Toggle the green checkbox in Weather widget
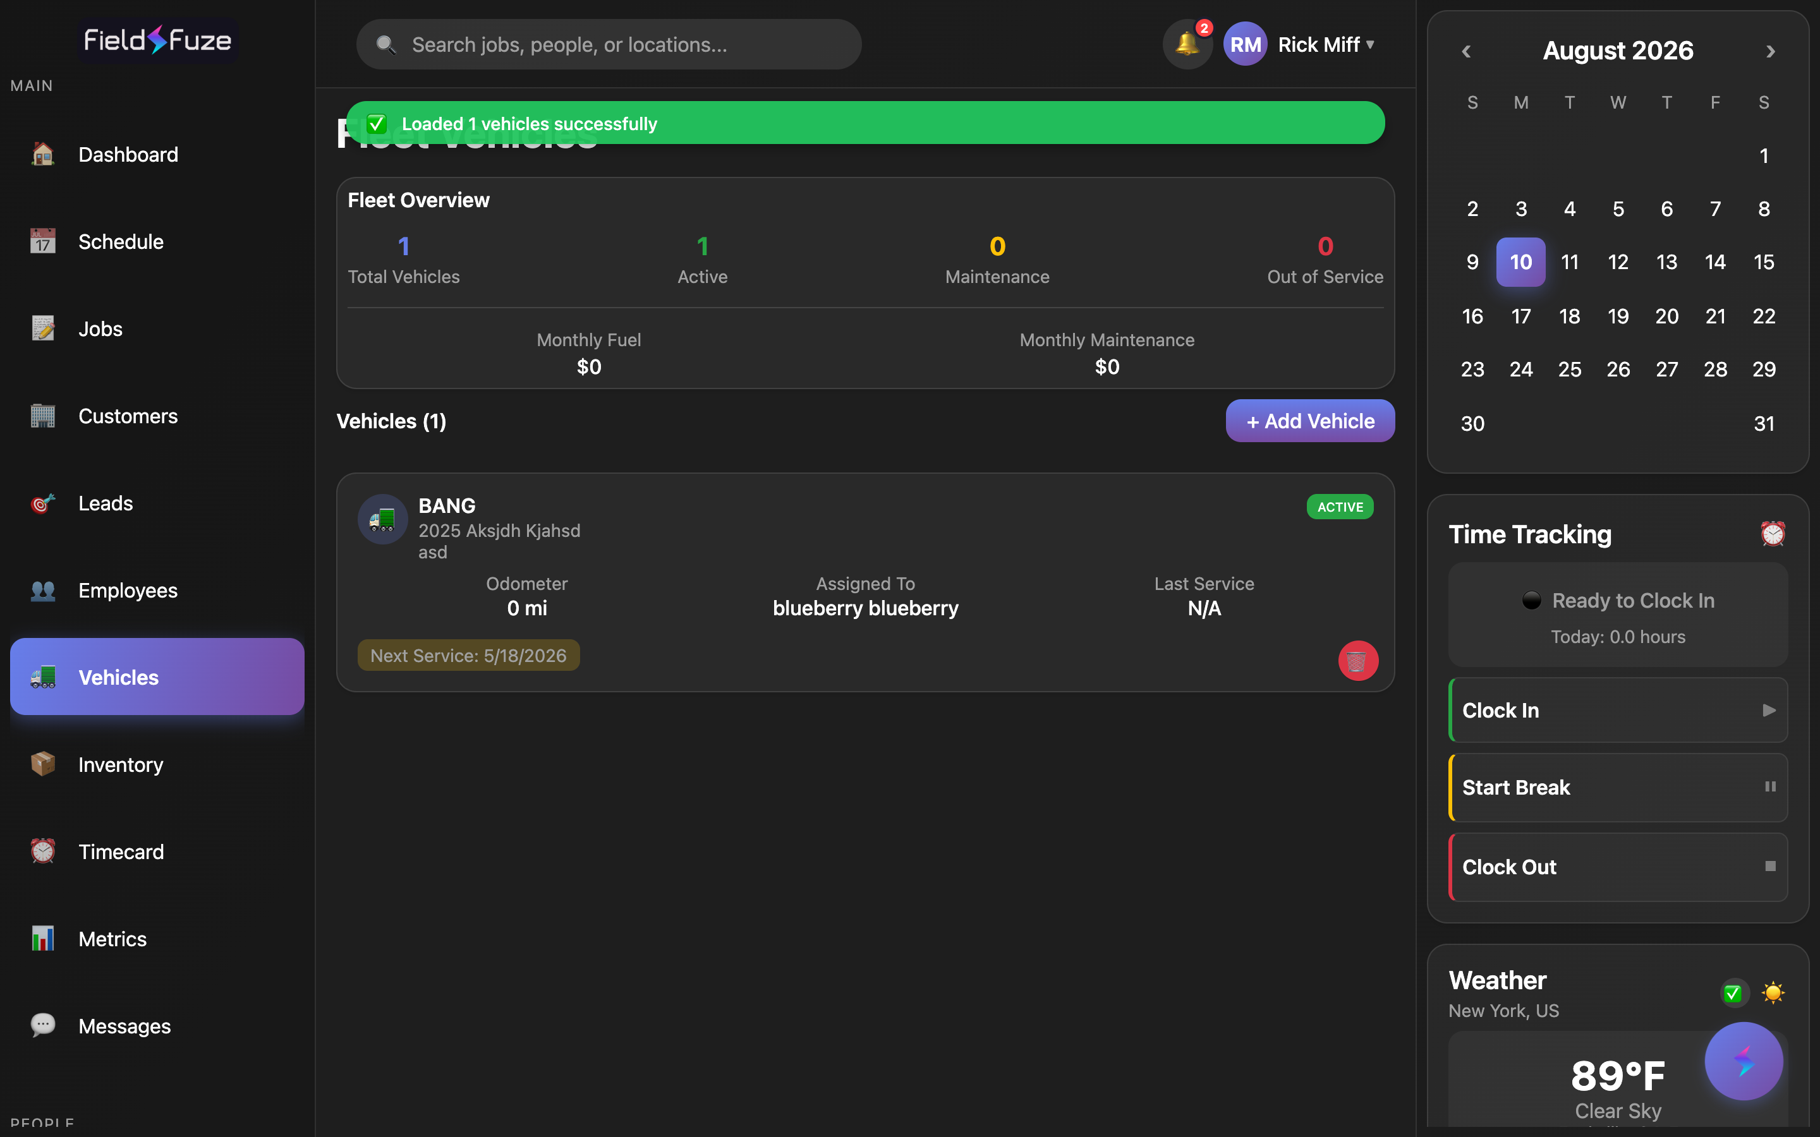Viewport: 1820px width, 1137px height. 1733,994
